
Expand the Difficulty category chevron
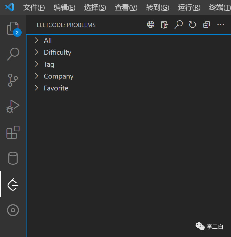(37, 52)
